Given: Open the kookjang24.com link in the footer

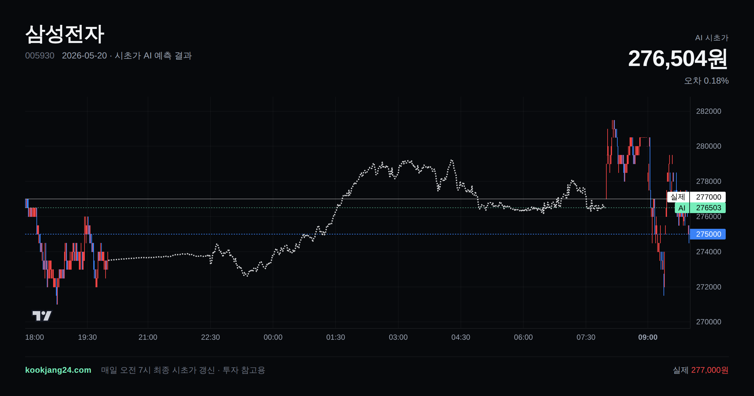Looking at the screenshot, I should [58, 370].
